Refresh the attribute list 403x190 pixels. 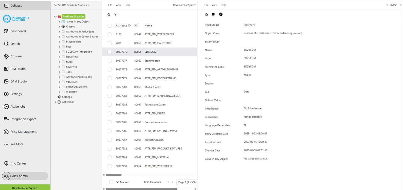point(109,14)
